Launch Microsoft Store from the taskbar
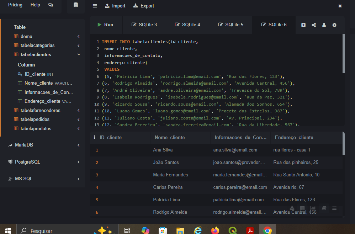 tap(163, 230)
